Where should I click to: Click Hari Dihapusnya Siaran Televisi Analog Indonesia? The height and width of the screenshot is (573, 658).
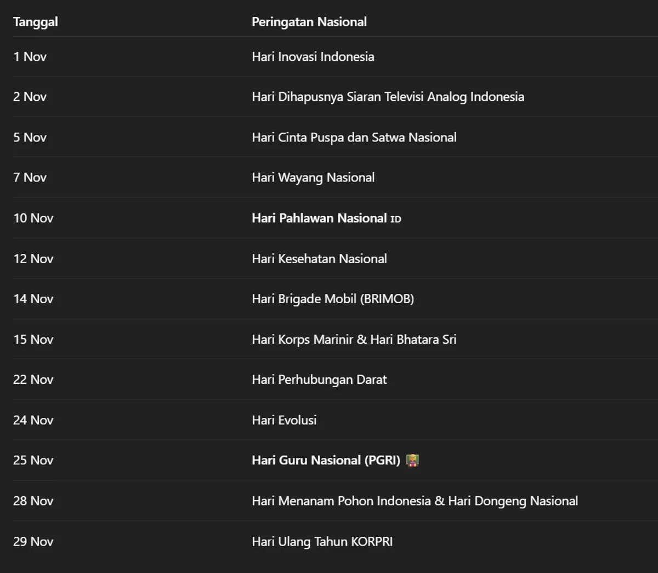click(x=388, y=97)
